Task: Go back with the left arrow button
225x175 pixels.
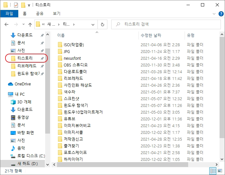Action: tap(6, 24)
